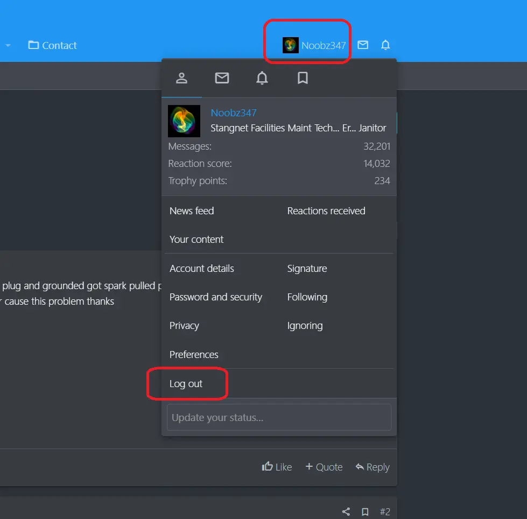527x519 pixels.
Task: Click the 'Messages:' label
Action: tap(190, 146)
